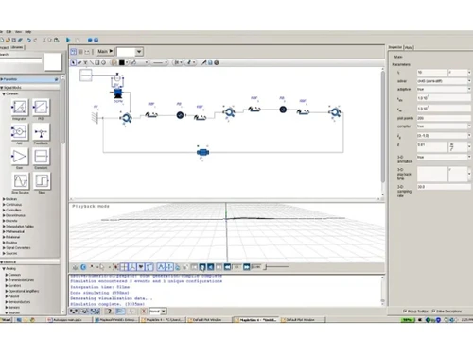Screen dimensions: 473x354
Task: Click the forward step button in 3-D playback bar
Action: (247, 267)
